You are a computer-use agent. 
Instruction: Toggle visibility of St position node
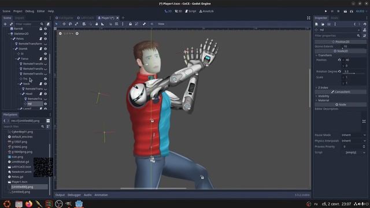[x=45, y=54]
